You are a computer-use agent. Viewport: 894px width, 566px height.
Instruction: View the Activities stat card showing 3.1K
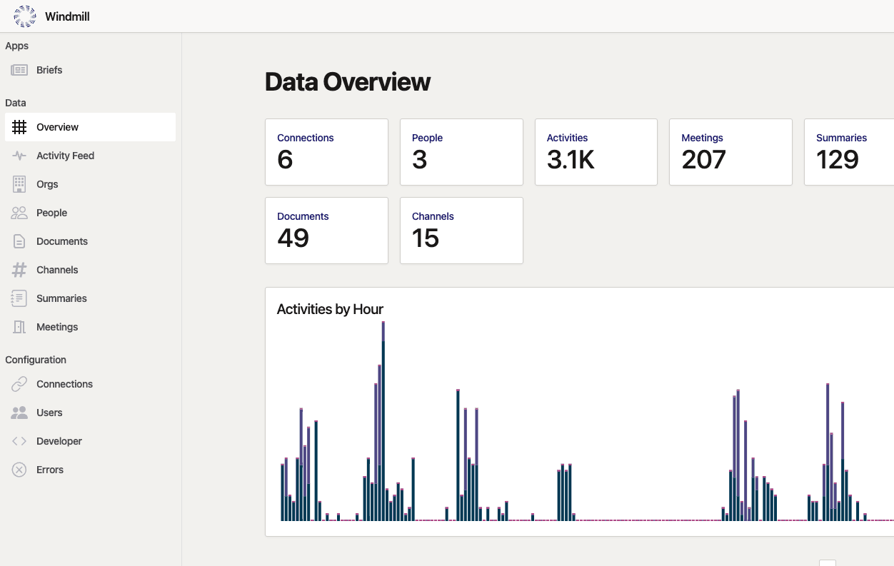(596, 152)
